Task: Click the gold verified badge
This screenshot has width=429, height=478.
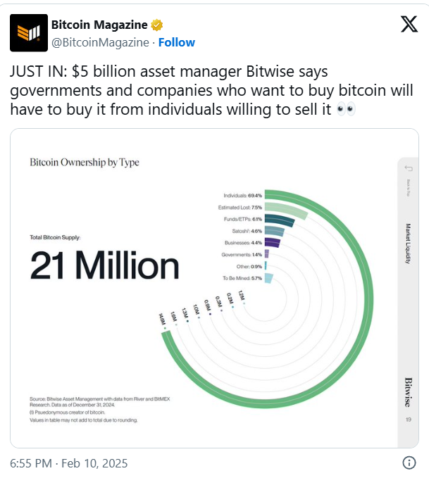Action: [157, 25]
